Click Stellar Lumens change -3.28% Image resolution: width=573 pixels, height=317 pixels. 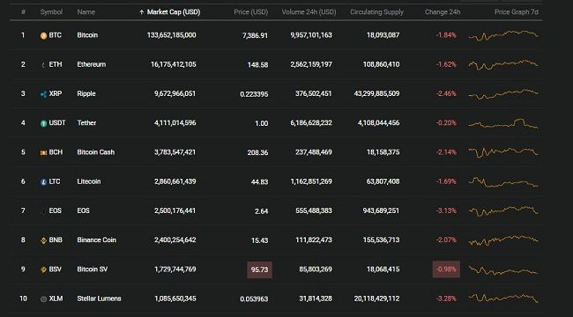(x=446, y=299)
